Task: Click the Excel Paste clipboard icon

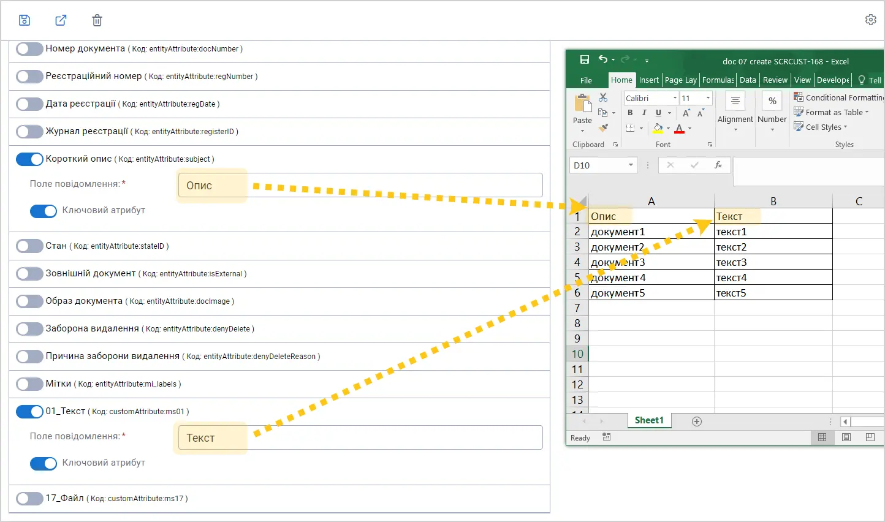Action: [582, 104]
